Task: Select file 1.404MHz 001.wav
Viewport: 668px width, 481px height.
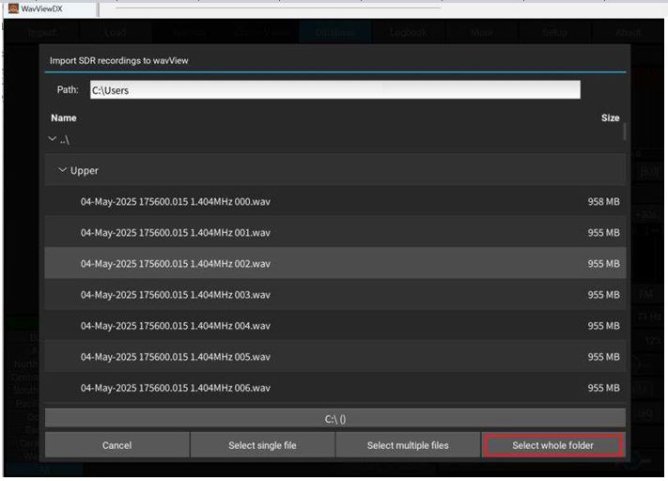Action: [176, 233]
